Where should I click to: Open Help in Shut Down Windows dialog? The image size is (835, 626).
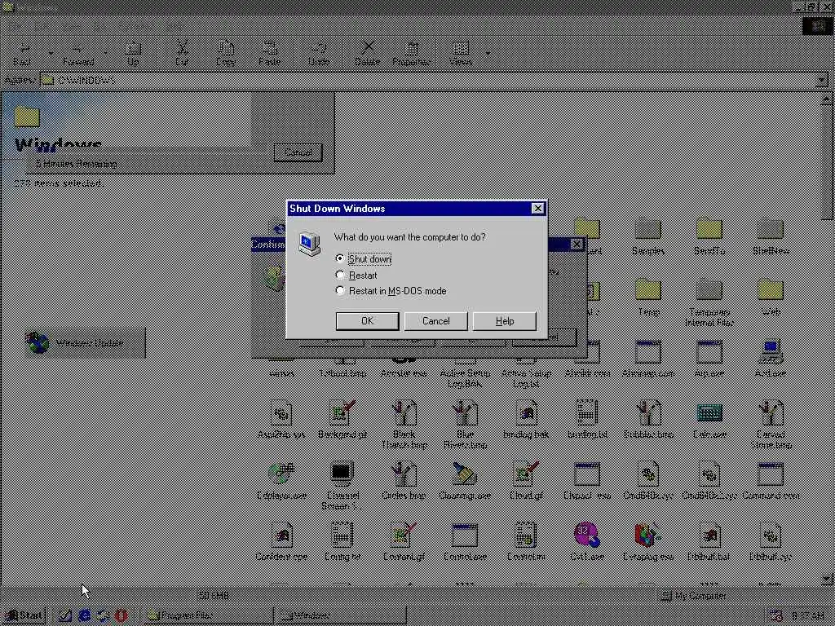(x=504, y=321)
